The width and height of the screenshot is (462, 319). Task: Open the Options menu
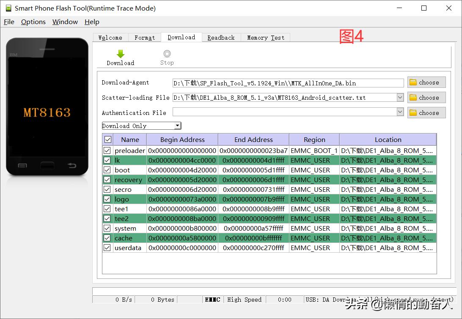[x=33, y=22]
